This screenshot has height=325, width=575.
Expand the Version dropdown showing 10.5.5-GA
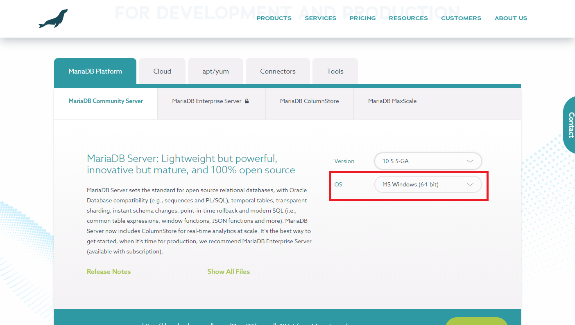(x=428, y=161)
